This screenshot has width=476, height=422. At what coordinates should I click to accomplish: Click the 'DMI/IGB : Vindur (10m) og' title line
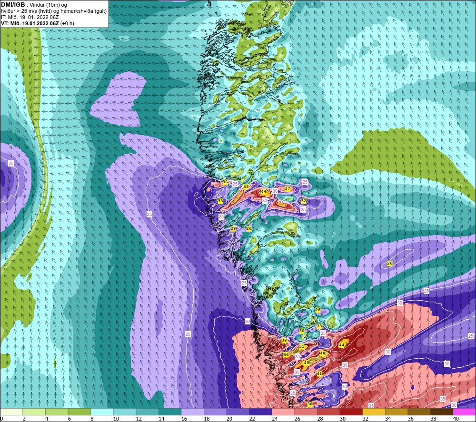click(34, 5)
